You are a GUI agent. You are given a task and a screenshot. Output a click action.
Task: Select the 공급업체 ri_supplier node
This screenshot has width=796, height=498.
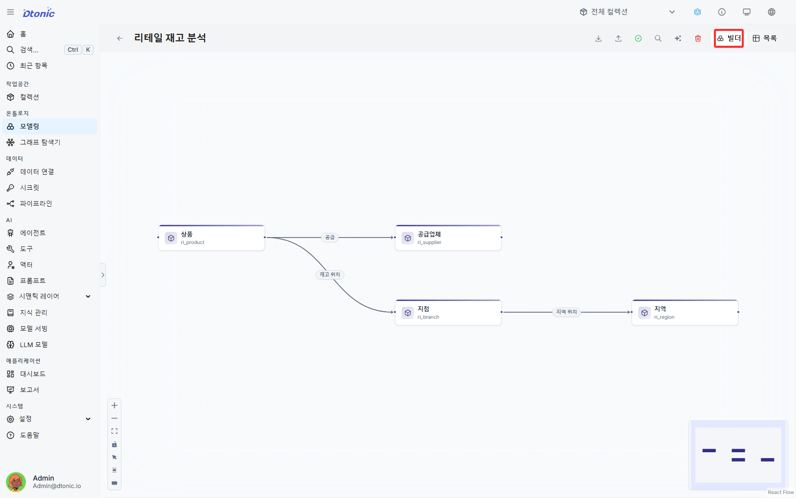click(448, 238)
